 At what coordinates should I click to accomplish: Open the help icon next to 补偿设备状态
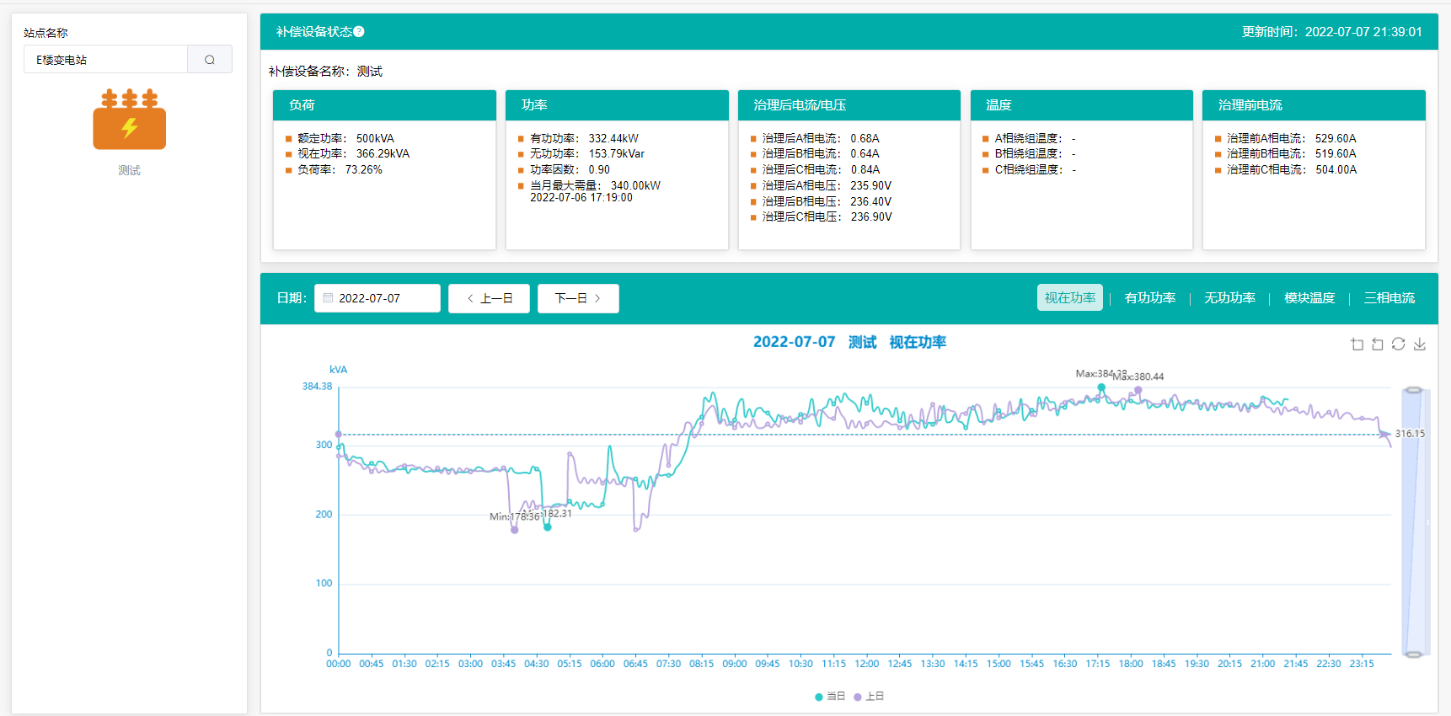(359, 32)
